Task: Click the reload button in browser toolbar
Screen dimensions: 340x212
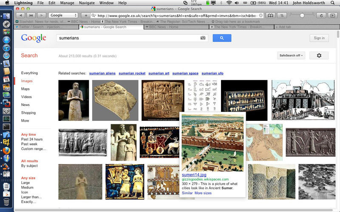Action: pyautogui.click(x=321, y=15)
